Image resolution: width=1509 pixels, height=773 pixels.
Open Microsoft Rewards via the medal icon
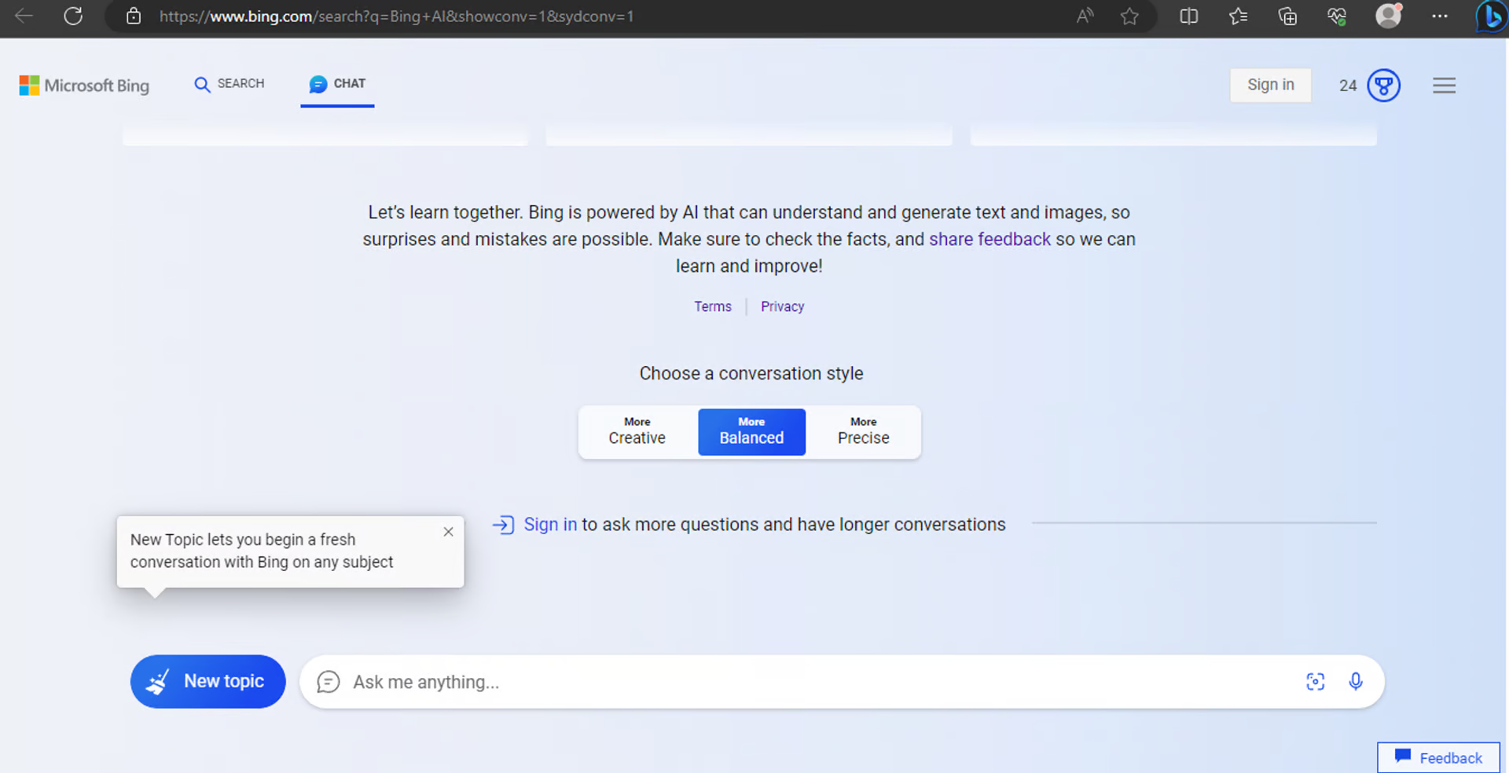(1383, 85)
